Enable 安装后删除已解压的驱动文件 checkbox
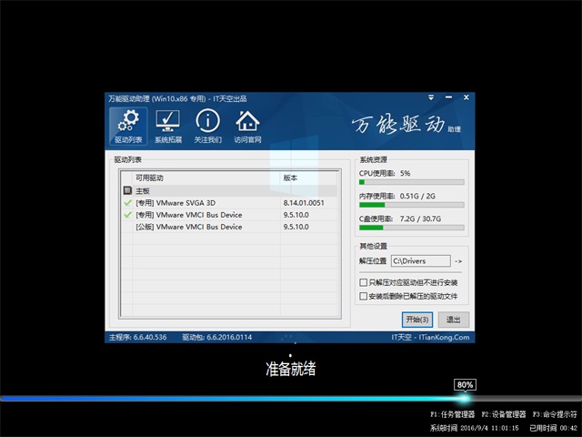The height and width of the screenshot is (437, 582). 364,296
